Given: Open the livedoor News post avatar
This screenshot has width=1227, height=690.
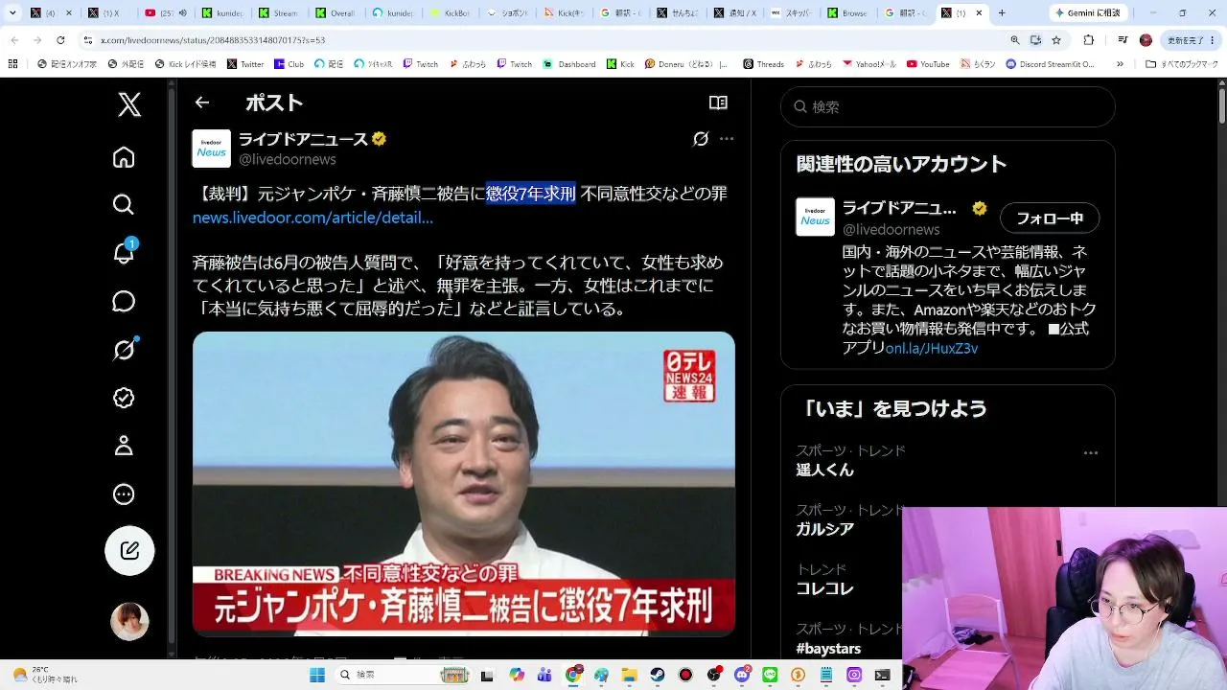Looking at the screenshot, I should pyautogui.click(x=211, y=149).
